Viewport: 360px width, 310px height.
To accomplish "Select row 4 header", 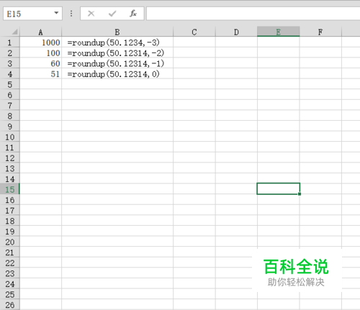I will click(x=9, y=74).
